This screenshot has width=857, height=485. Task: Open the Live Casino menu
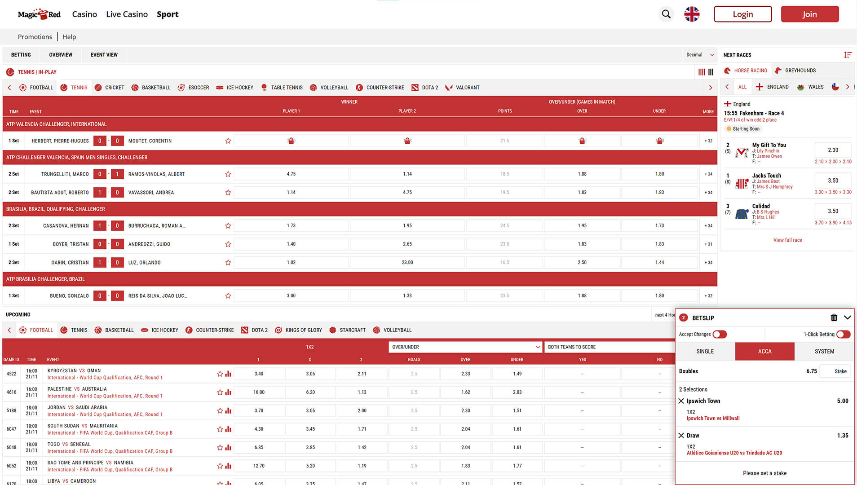[x=127, y=14]
